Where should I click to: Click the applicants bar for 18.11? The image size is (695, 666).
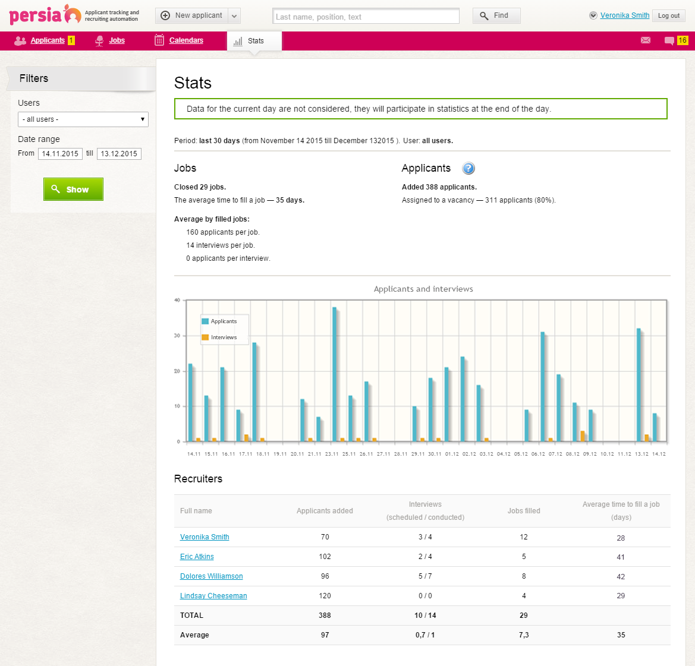pos(254,392)
